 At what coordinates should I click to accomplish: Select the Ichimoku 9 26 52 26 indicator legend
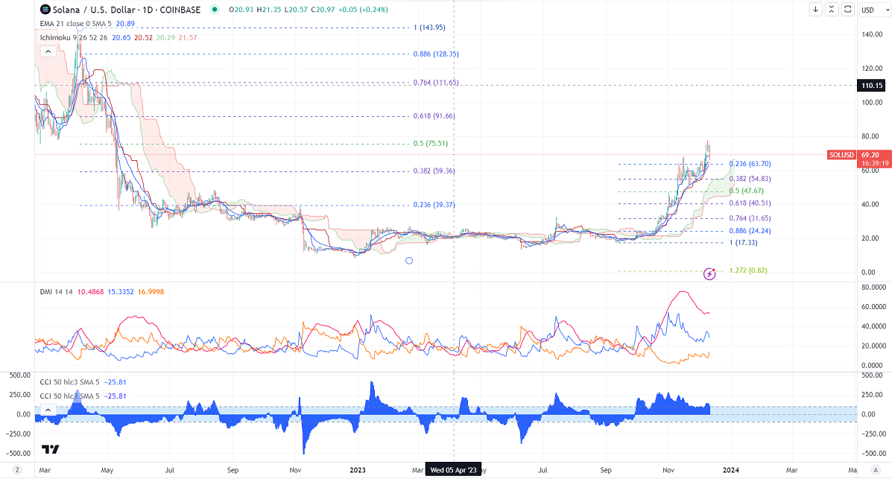(73, 37)
